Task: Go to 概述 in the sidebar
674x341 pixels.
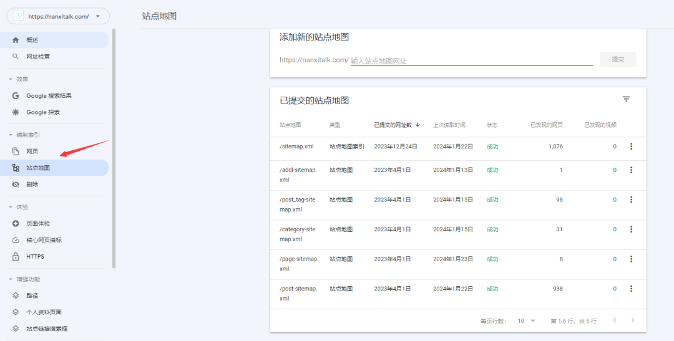Action: [54, 40]
